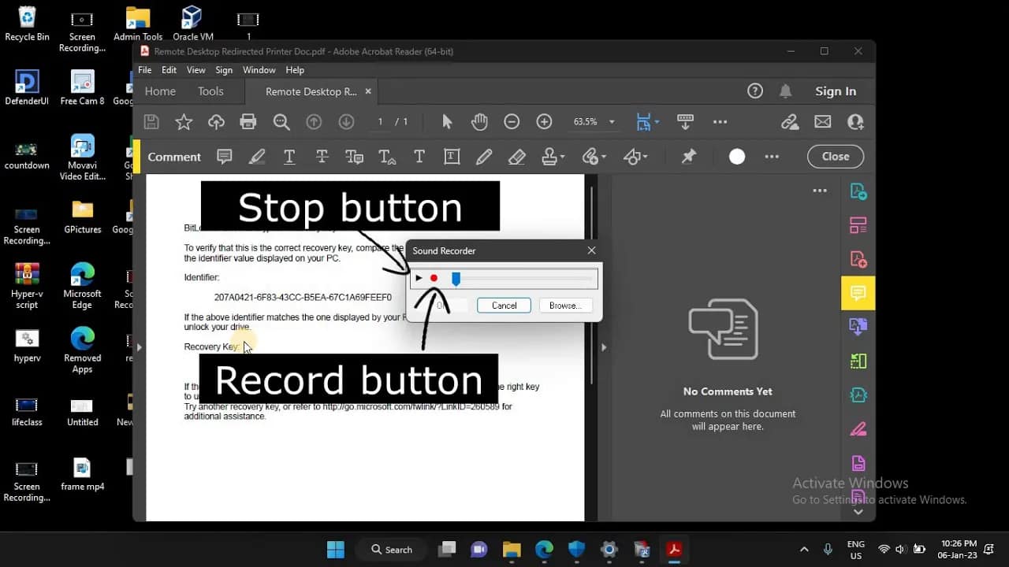Select the Highlight Text tool
The width and height of the screenshot is (1009, 567).
(x=257, y=156)
